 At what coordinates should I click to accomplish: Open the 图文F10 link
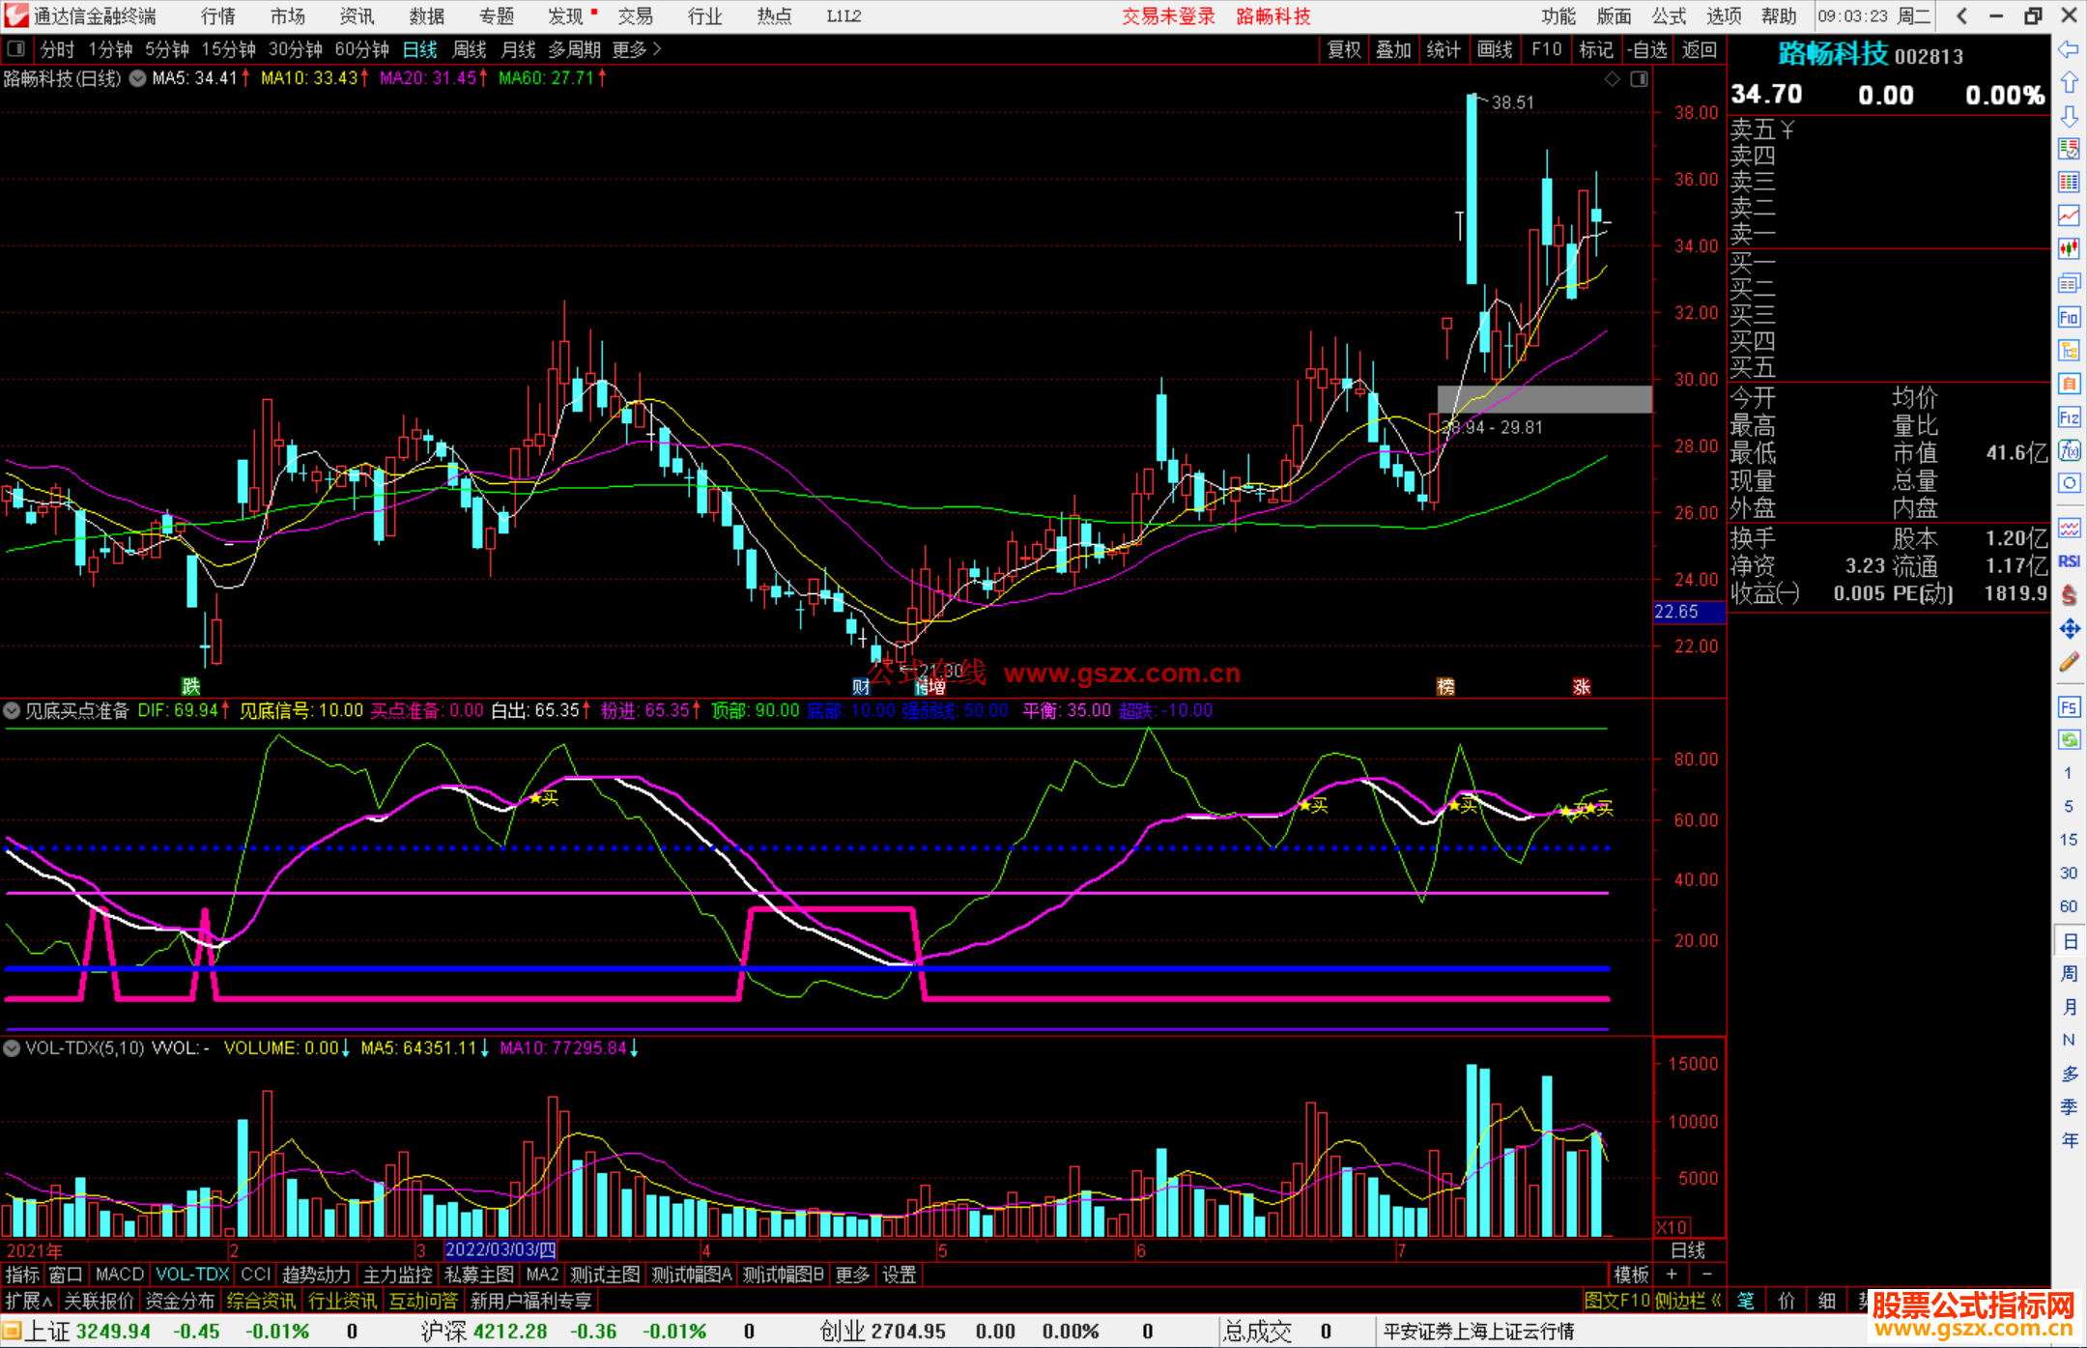1616,1301
